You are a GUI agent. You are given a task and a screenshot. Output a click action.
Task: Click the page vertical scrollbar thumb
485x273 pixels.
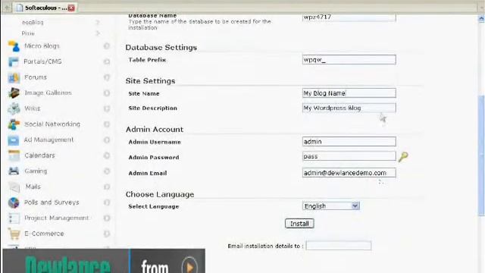(481, 155)
